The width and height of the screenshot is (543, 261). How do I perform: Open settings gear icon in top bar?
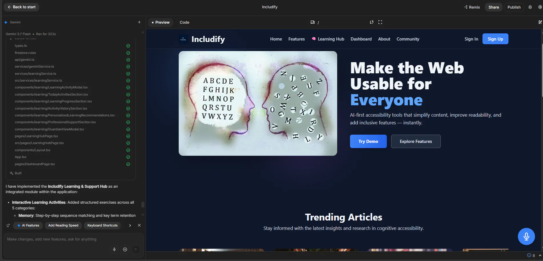(x=540, y=7)
